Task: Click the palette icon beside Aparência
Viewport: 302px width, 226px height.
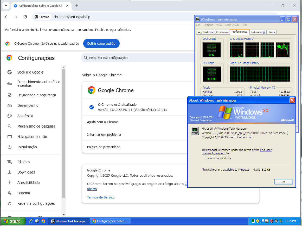Action: [x=10, y=116]
